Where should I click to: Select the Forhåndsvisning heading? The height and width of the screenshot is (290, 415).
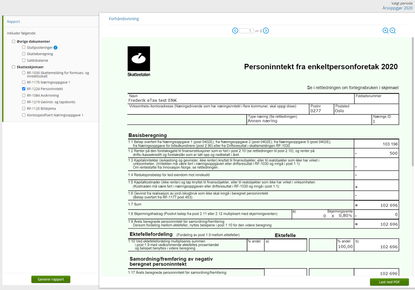[x=124, y=19]
